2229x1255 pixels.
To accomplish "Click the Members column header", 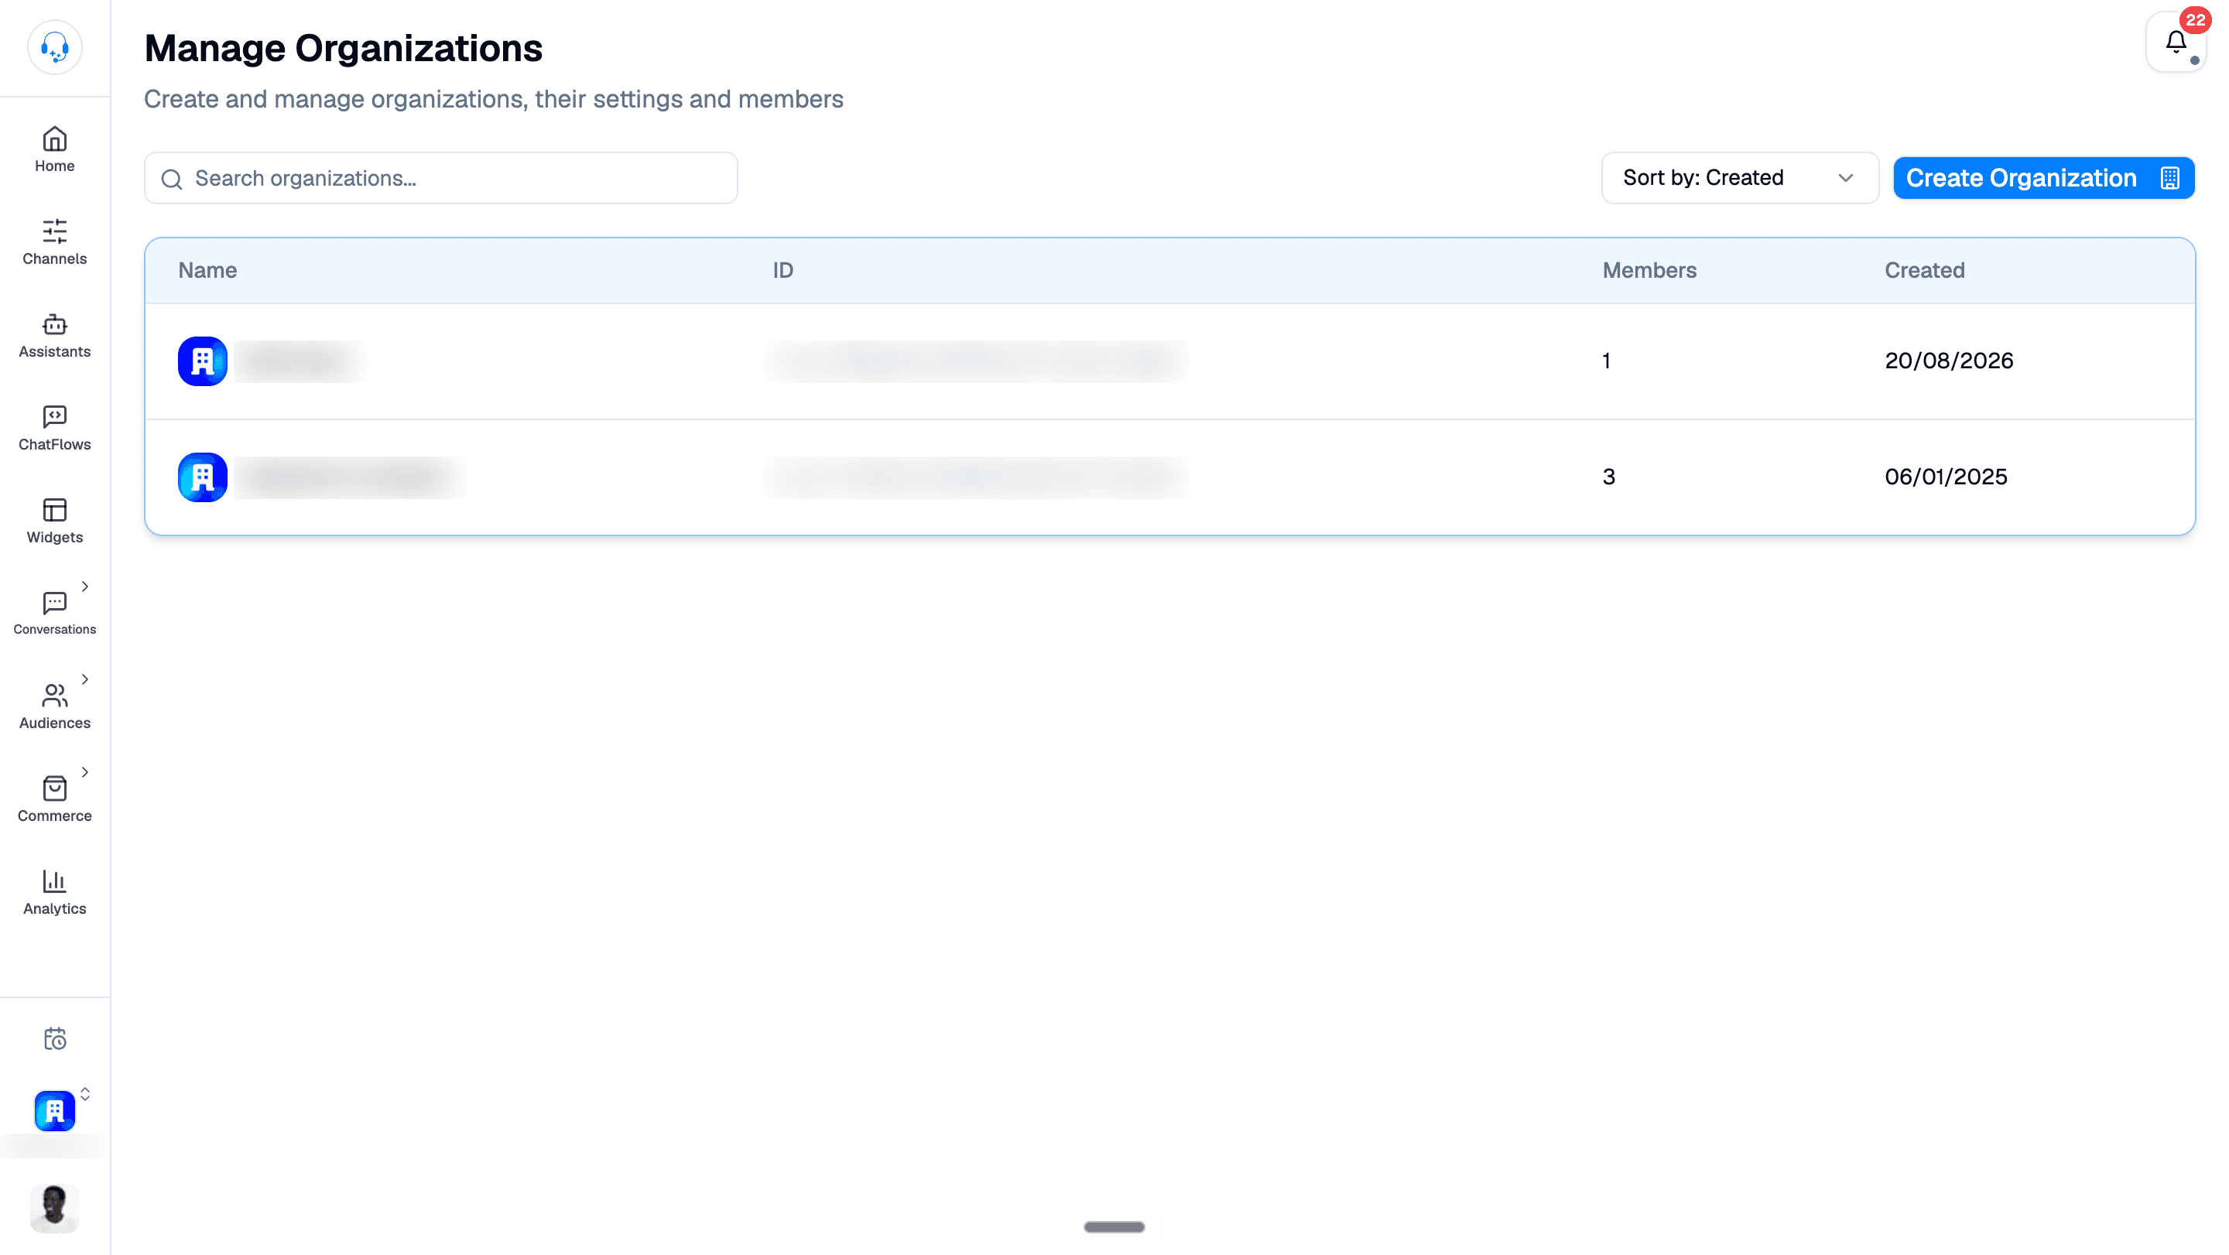I will (1649, 270).
